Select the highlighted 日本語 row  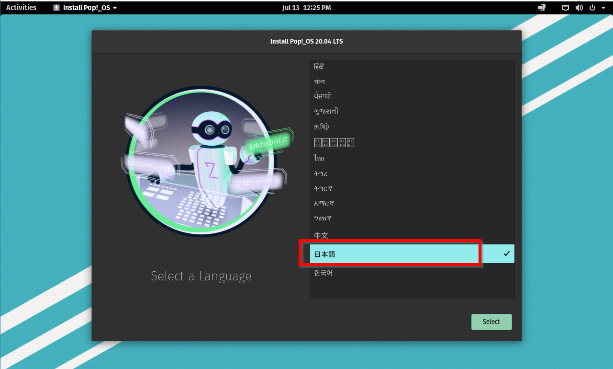pyautogui.click(x=412, y=254)
